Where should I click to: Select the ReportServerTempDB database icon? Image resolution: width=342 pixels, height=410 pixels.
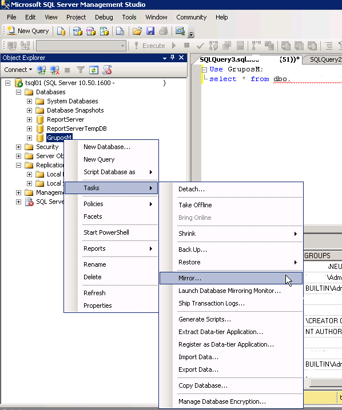coord(40,128)
